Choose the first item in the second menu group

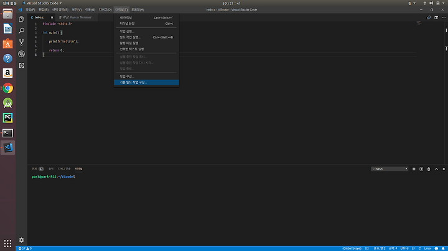click(146, 31)
